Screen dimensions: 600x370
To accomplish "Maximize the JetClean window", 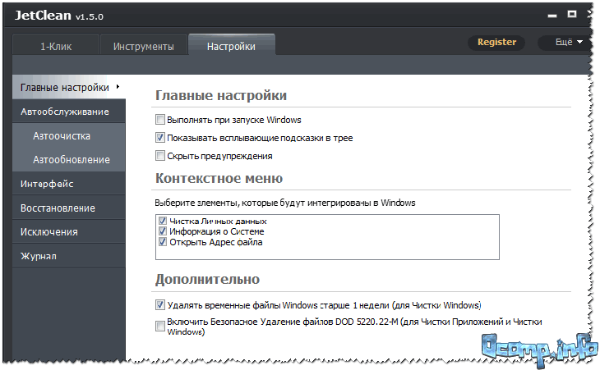I will 572,15.
